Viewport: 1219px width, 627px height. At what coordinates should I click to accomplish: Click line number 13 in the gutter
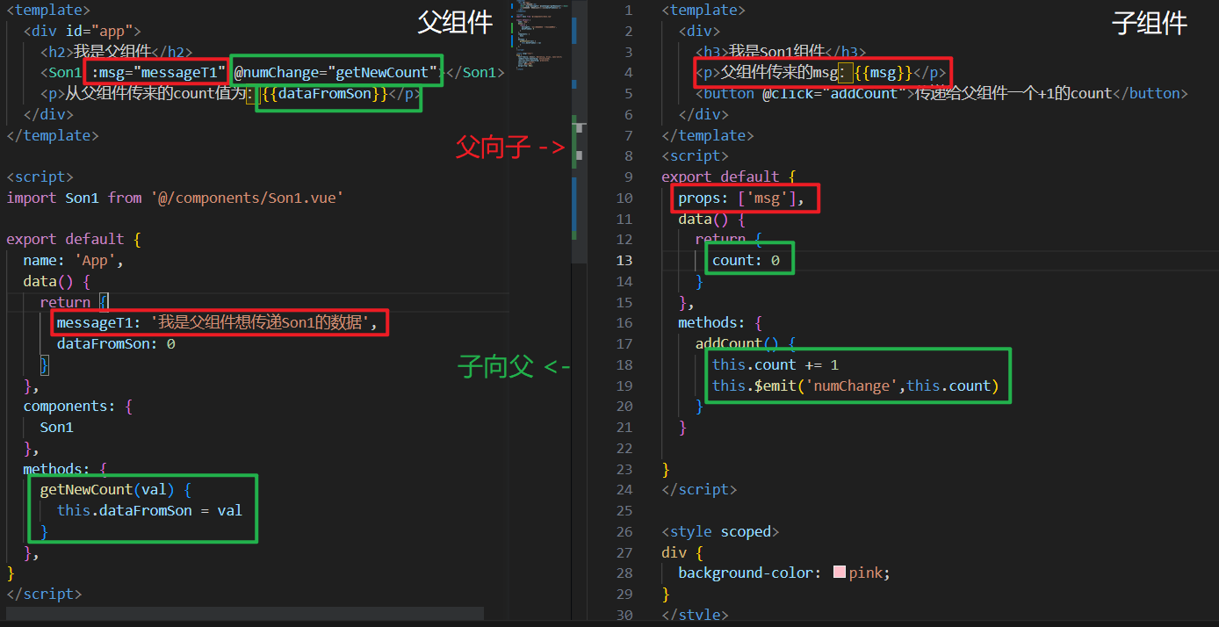[624, 260]
